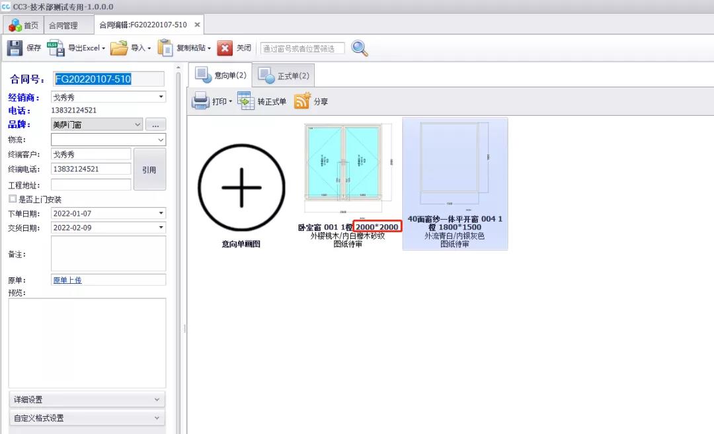Click the Convert to formal order icon

(x=245, y=101)
